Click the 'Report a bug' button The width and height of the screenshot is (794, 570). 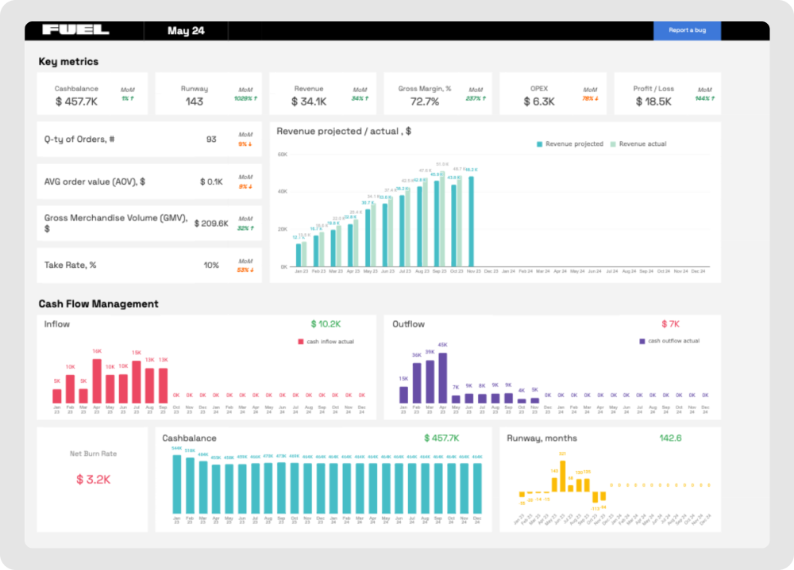(x=687, y=30)
